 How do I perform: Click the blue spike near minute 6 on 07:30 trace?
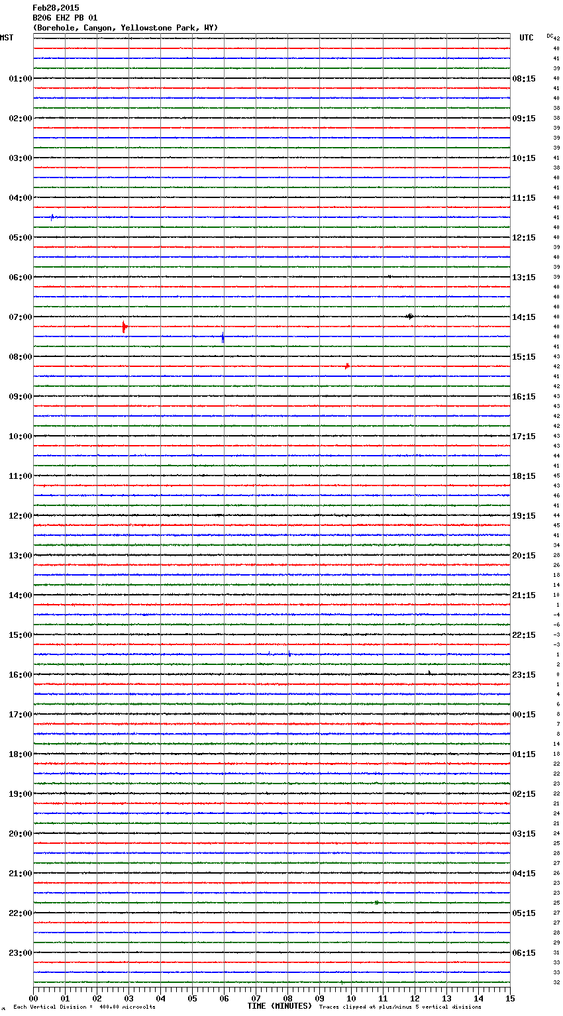coord(223,337)
